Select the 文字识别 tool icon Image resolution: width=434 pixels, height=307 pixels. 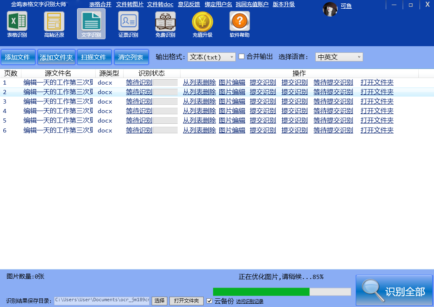coord(90,24)
